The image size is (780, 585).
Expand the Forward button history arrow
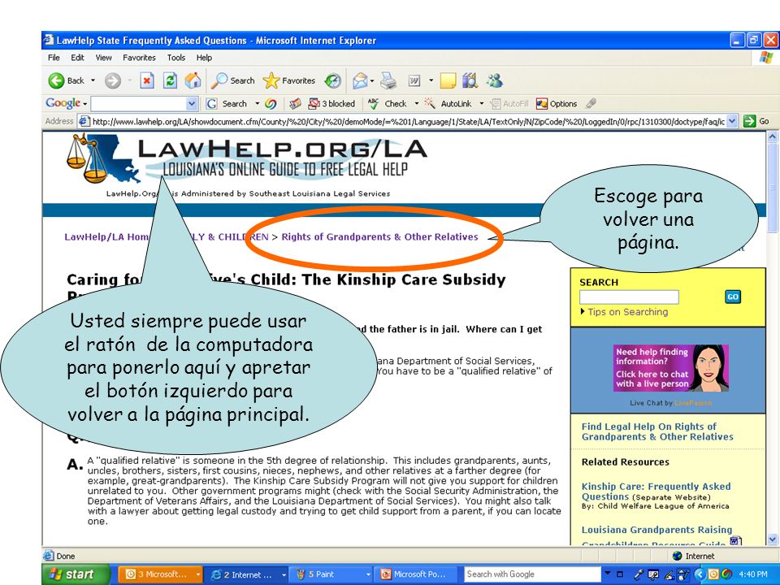point(129,80)
